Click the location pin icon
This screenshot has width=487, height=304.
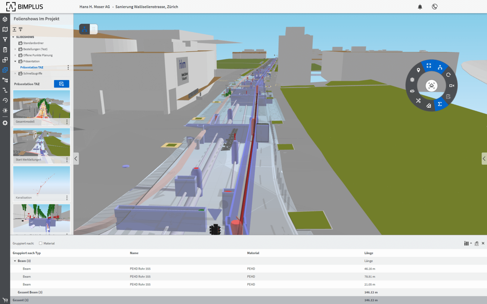click(x=418, y=70)
